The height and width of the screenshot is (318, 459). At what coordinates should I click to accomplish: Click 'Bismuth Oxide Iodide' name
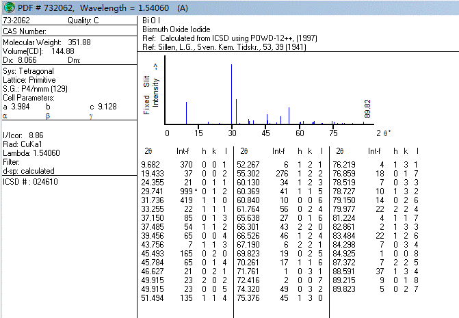(176, 29)
